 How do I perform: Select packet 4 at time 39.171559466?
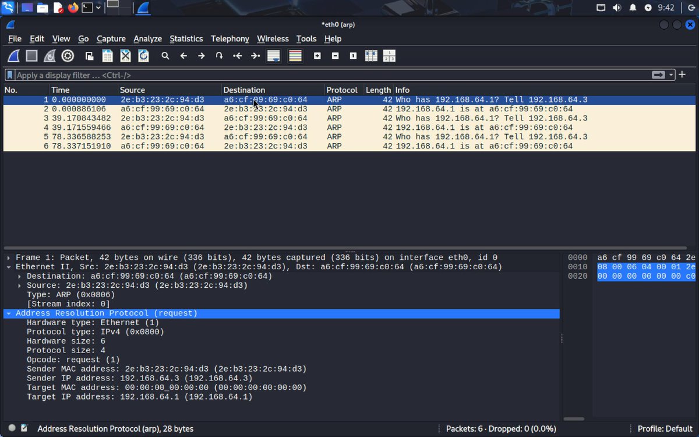[x=349, y=128]
